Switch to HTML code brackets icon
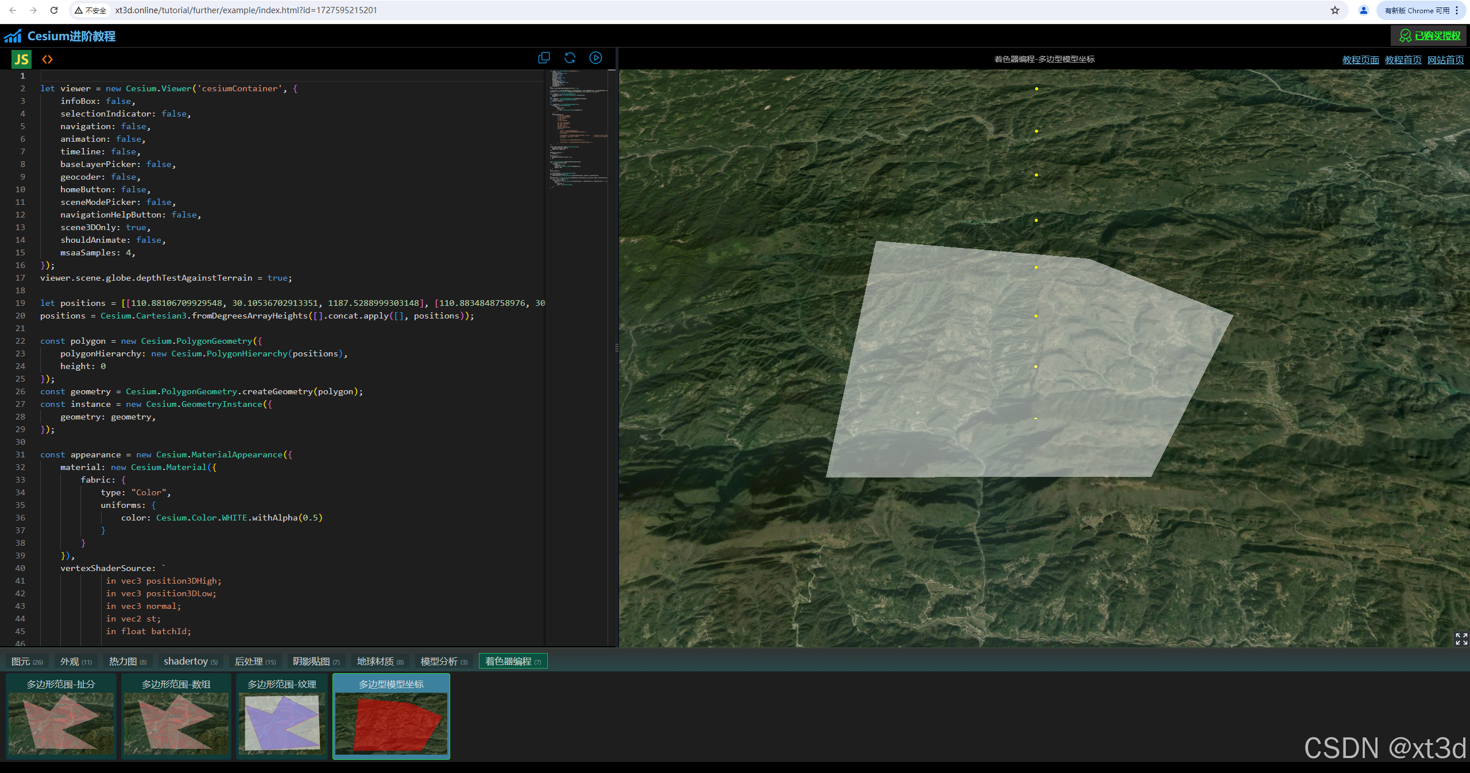The height and width of the screenshot is (773, 1470). tap(47, 59)
